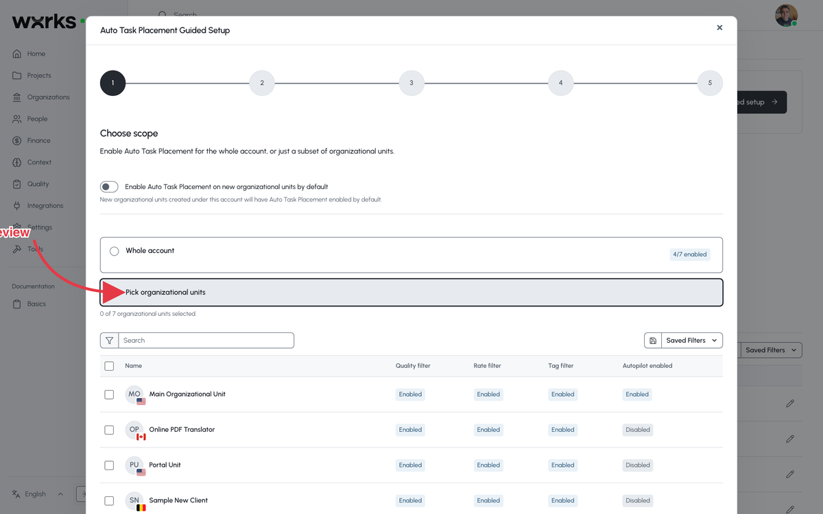
Task: Open the Basics documentation entry
Action: (x=29, y=304)
